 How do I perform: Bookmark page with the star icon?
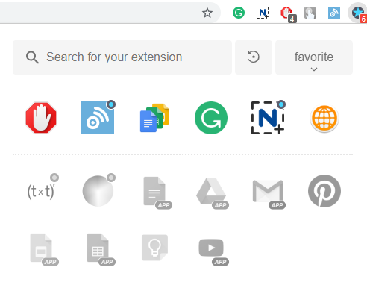coord(207,13)
